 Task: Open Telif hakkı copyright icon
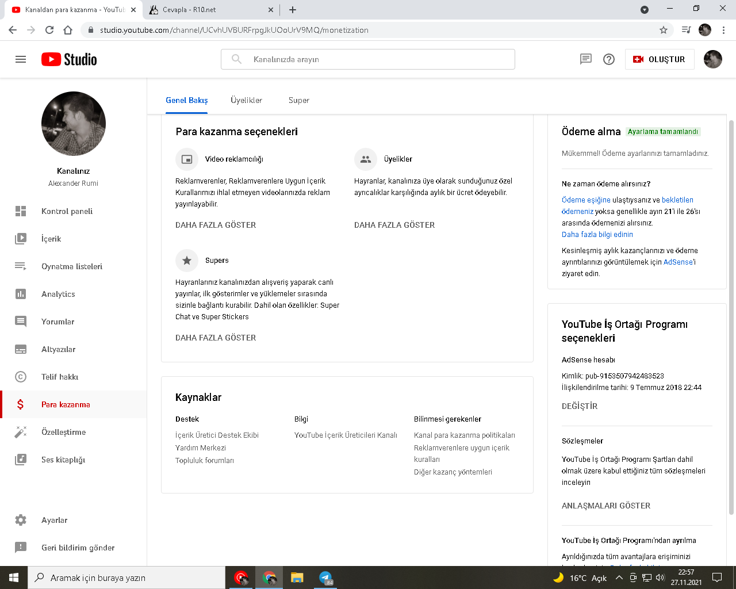coord(21,377)
